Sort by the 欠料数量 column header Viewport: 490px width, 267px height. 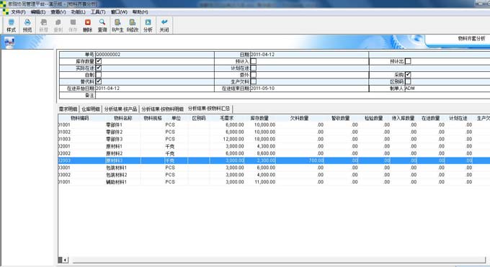tap(299, 118)
